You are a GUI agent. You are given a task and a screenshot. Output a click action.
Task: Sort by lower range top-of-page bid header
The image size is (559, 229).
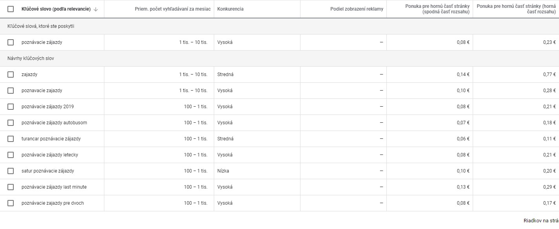click(437, 9)
